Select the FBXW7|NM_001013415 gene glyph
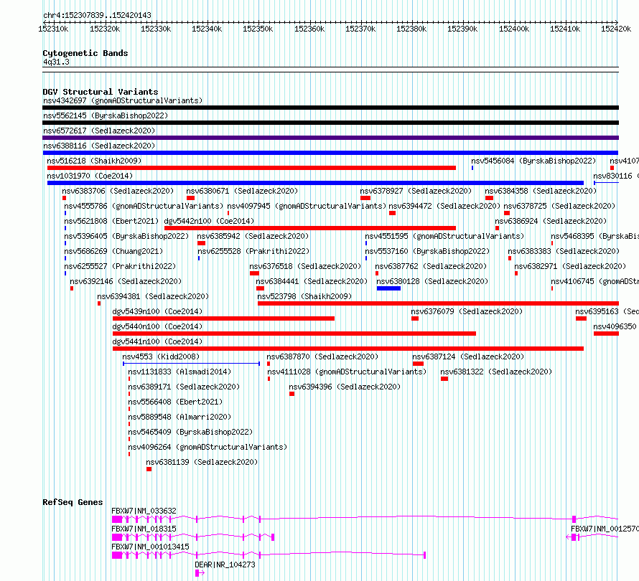 pyautogui.click(x=269, y=555)
